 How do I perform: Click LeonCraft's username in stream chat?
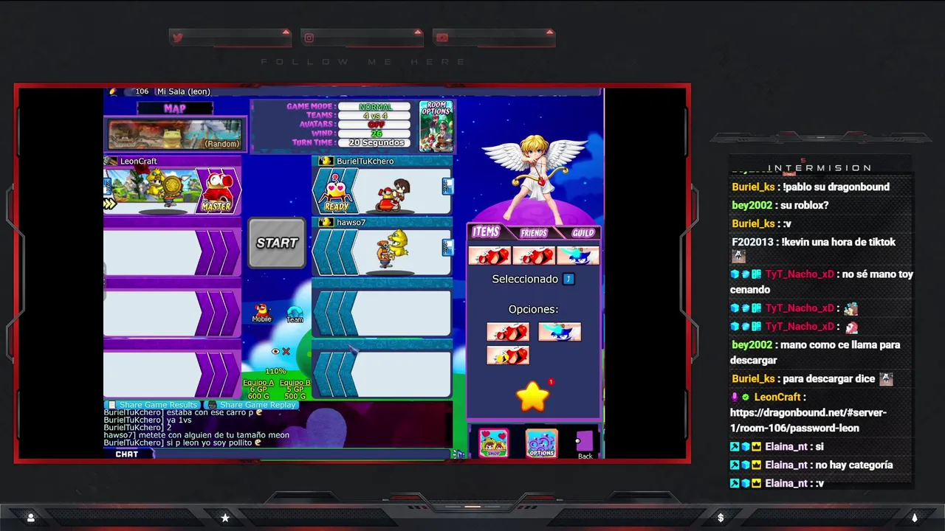point(777,397)
